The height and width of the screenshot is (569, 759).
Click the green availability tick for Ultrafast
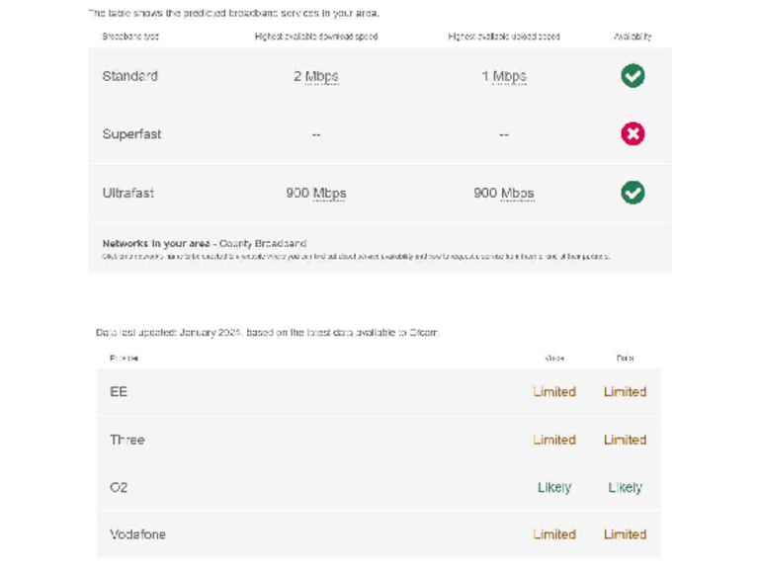coord(632,193)
